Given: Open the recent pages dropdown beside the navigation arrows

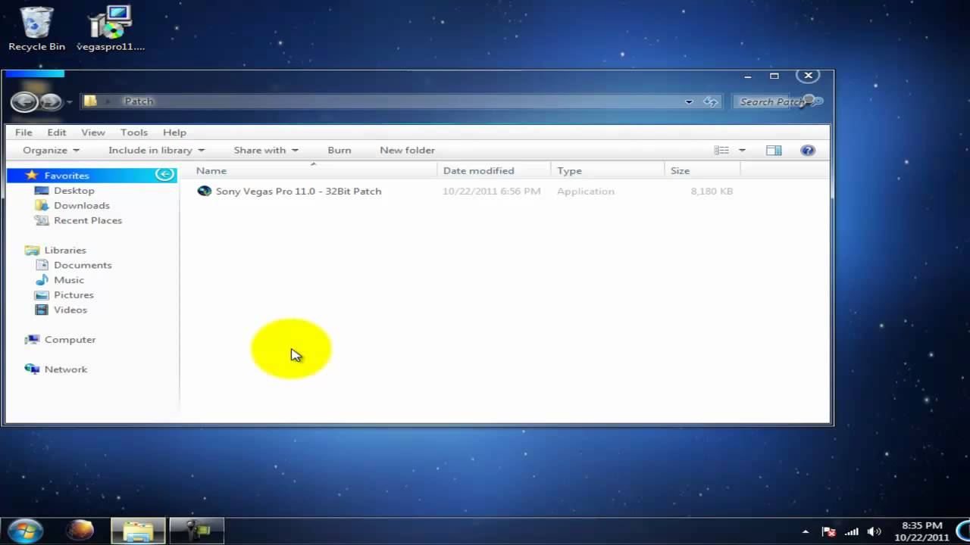Looking at the screenshot, I should pos(70,101).
